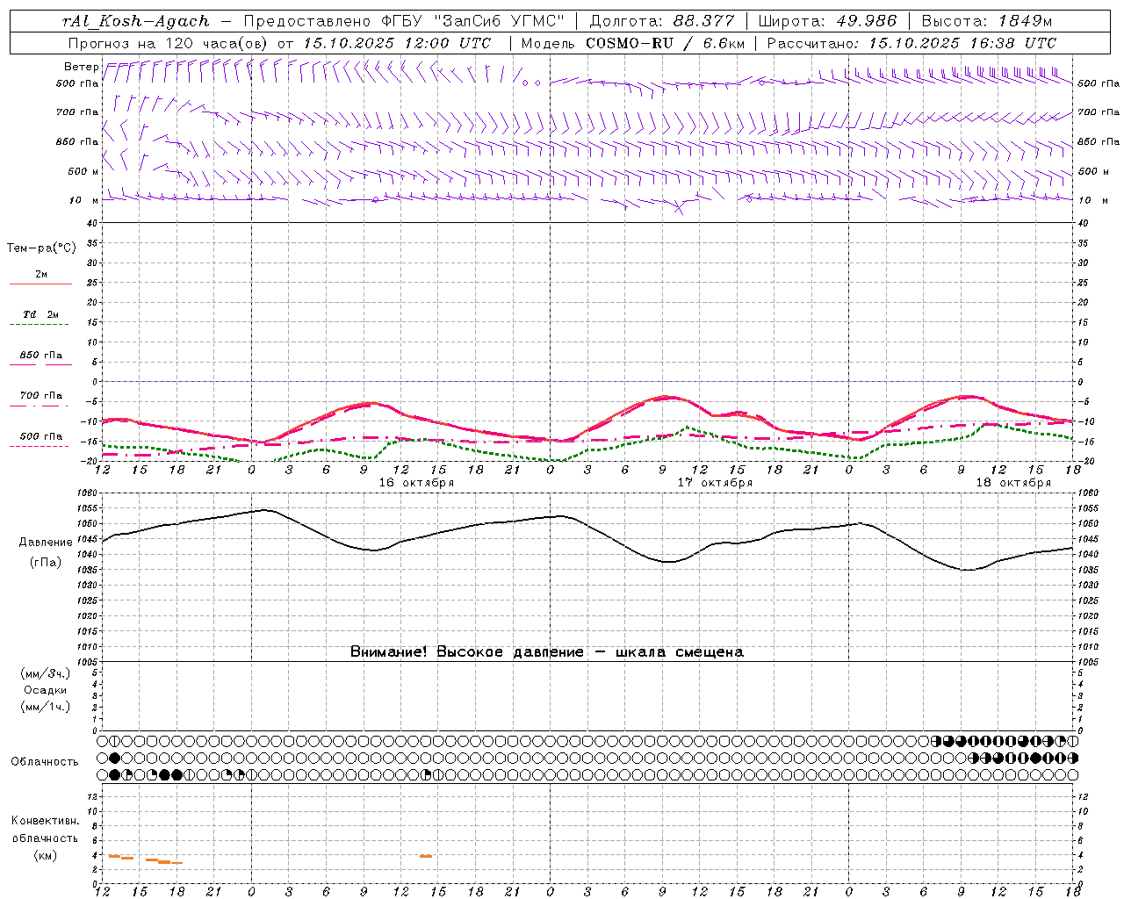Click the Давление pressure panel label
This screenshot has height=899, width=1124.
[46, 543]
